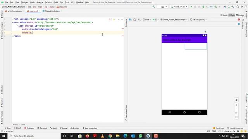Open the Windows Start menu
The height and width of the screenshot is (139, 248).
click(x=3, y=136)
